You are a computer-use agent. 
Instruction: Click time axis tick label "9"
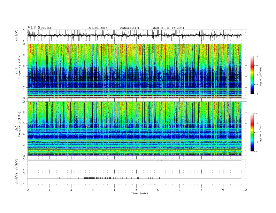coord(223,190)
